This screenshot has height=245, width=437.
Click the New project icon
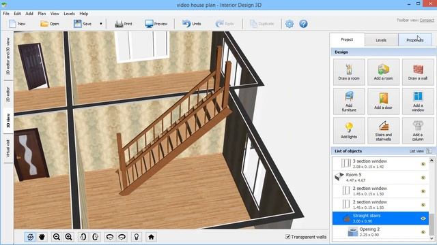point(12,24)
